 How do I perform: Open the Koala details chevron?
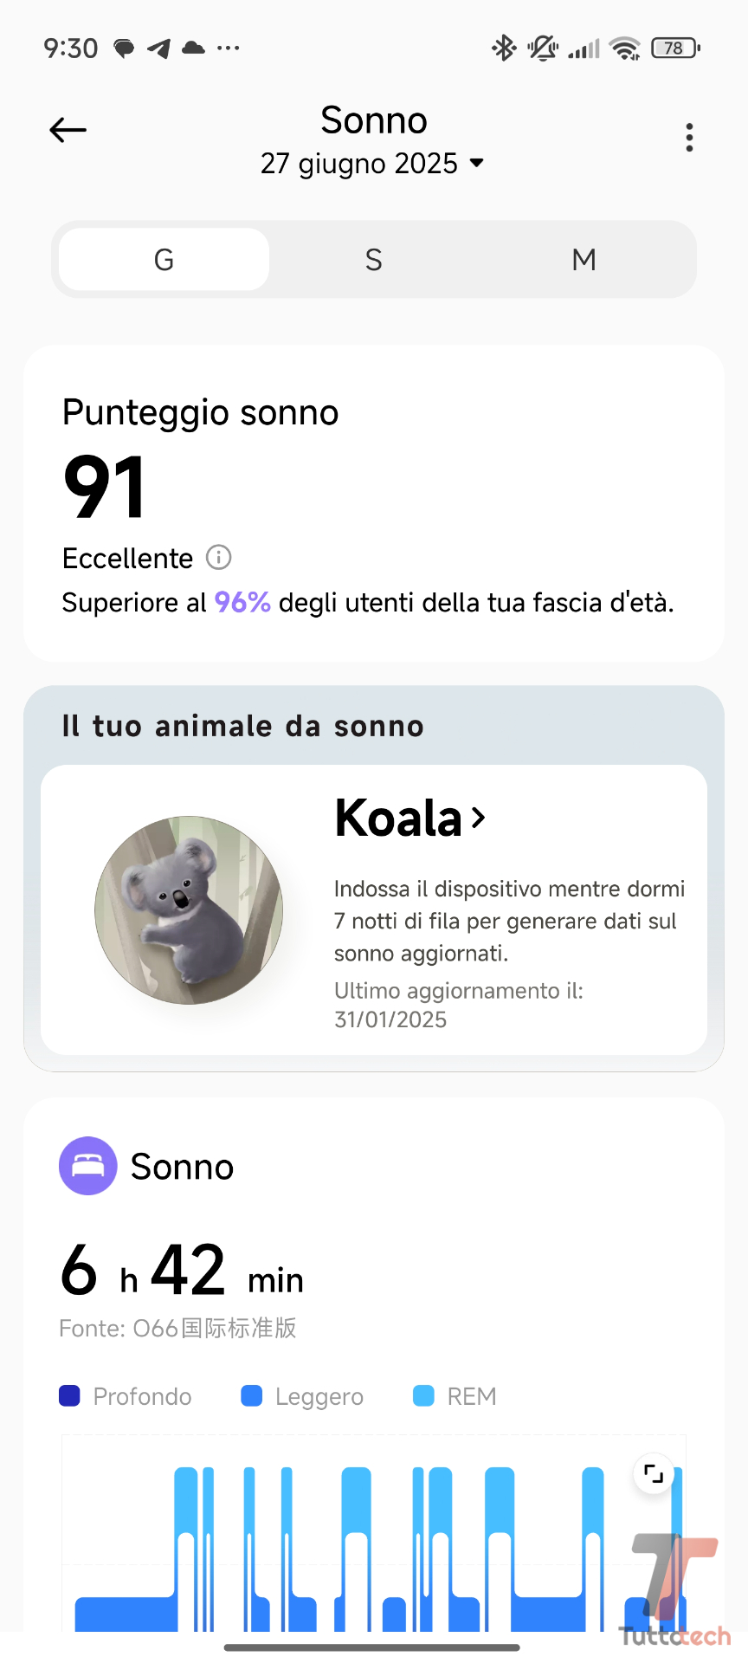point(478,817)
